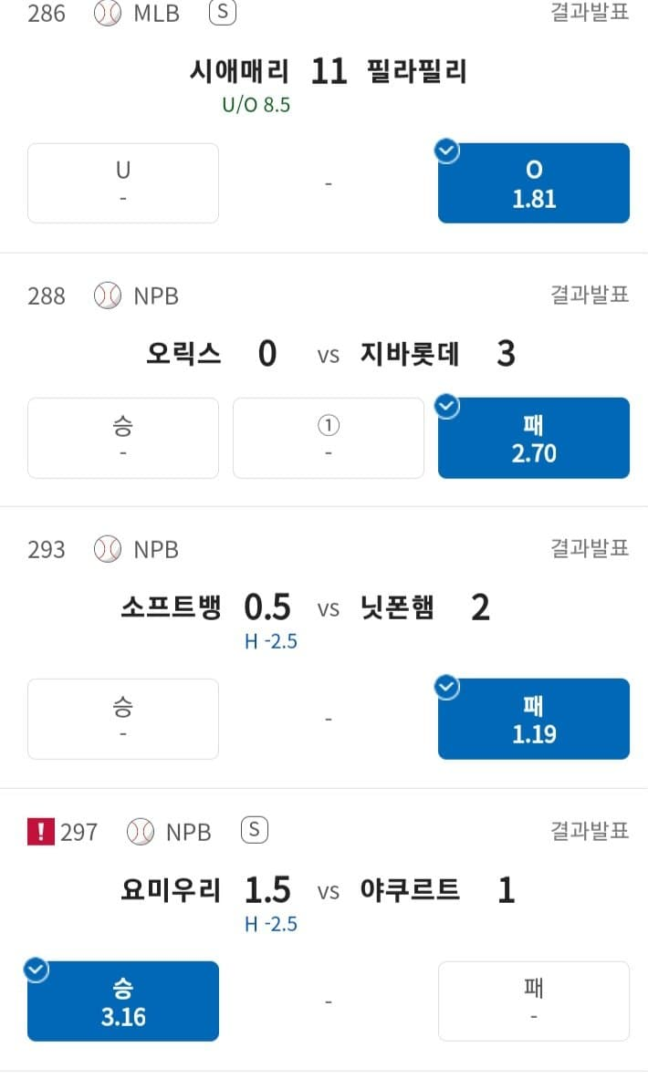
Task: Toggle the O 1.81 over bet option
Action: coord(534,183)
